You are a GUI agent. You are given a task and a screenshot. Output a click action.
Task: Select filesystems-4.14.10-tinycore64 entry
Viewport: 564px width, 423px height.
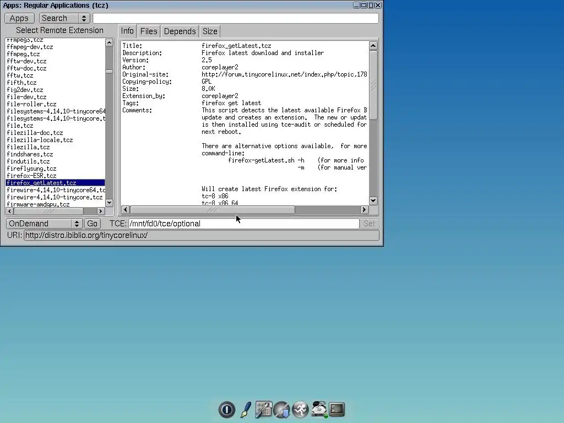(x=56, y=111)
